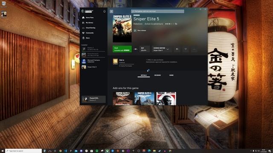273x153 pixels.
Task: Click the taskbar clock
Action: click(x=264, y=151)
